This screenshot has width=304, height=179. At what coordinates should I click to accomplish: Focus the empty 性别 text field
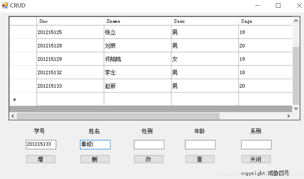149,145
